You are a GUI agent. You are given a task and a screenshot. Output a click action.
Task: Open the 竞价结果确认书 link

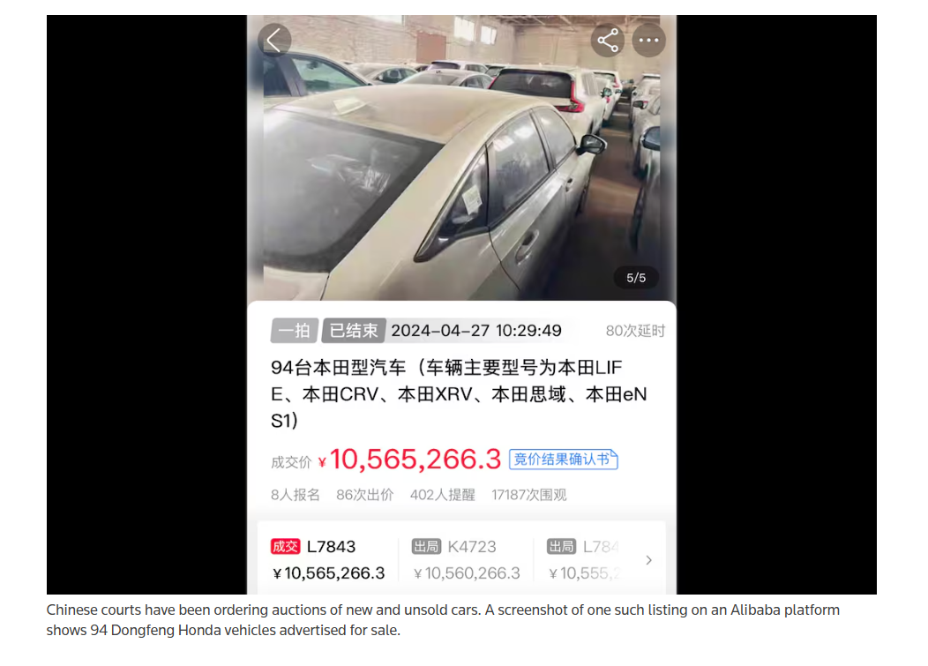[x=564, y=460]
